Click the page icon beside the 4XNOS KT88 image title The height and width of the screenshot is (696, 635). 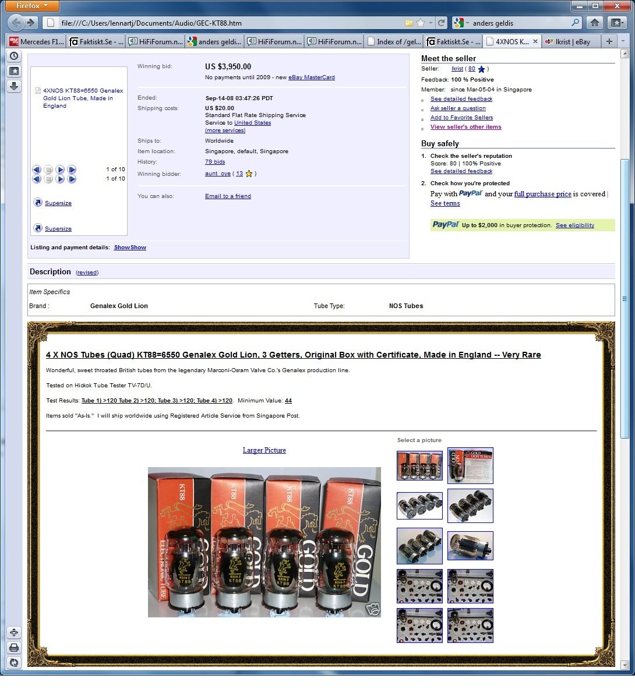[x=38, y=90]
